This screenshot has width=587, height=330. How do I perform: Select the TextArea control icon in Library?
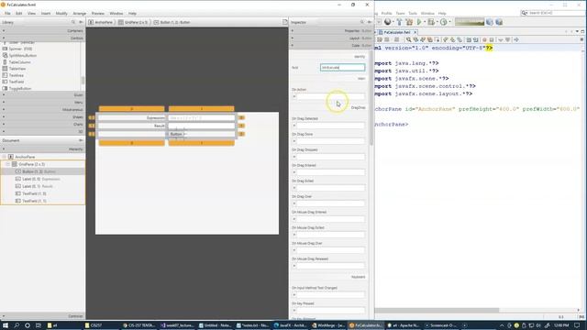click(5, 75)
